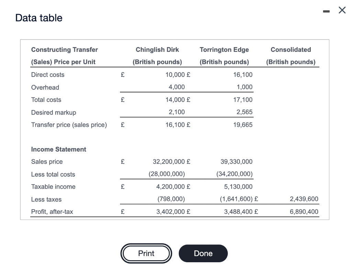Select the Direct costs row label
This screenshot has height=276, width=352.
tap(48, 75)
